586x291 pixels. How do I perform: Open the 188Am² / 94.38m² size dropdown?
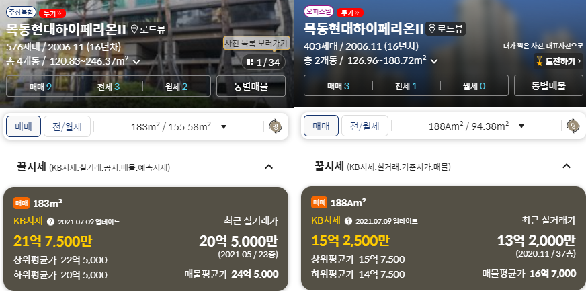(x=476, y=126)
